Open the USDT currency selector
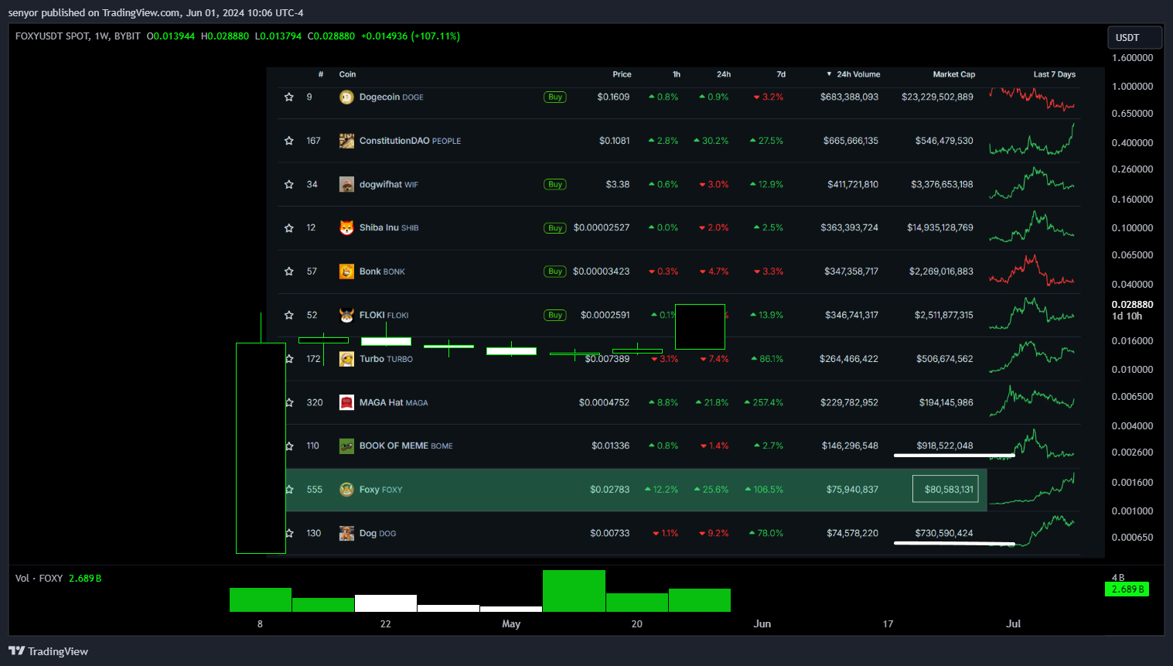This screenshot has height=666, width=1173. [1134, 37]
